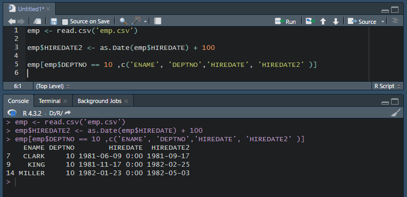Select MILLER row in console output
The height and width of the screenshot is (197, 407).
click(x=98, y=173)
